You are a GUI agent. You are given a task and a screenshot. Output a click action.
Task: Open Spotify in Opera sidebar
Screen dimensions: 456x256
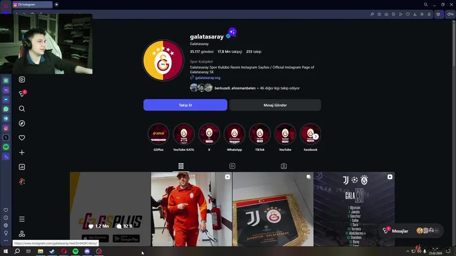click(x=6, y=147)
